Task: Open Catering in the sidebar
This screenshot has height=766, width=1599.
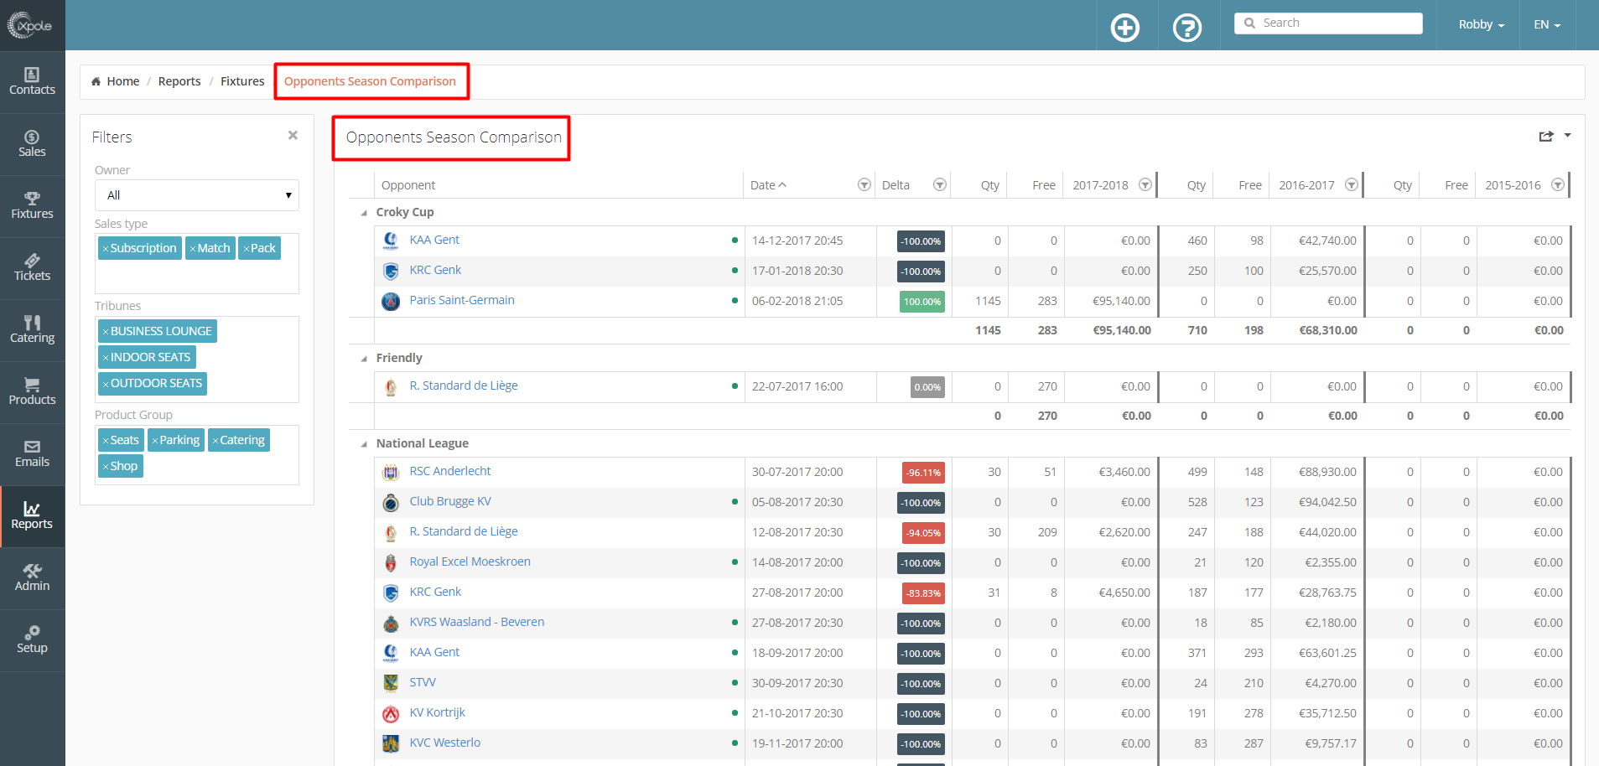Action: [x=32, y=330]
